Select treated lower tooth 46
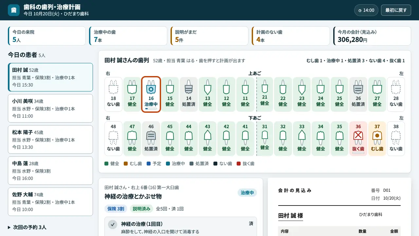Viewport: 419px width, 236px height. point(151,139)
